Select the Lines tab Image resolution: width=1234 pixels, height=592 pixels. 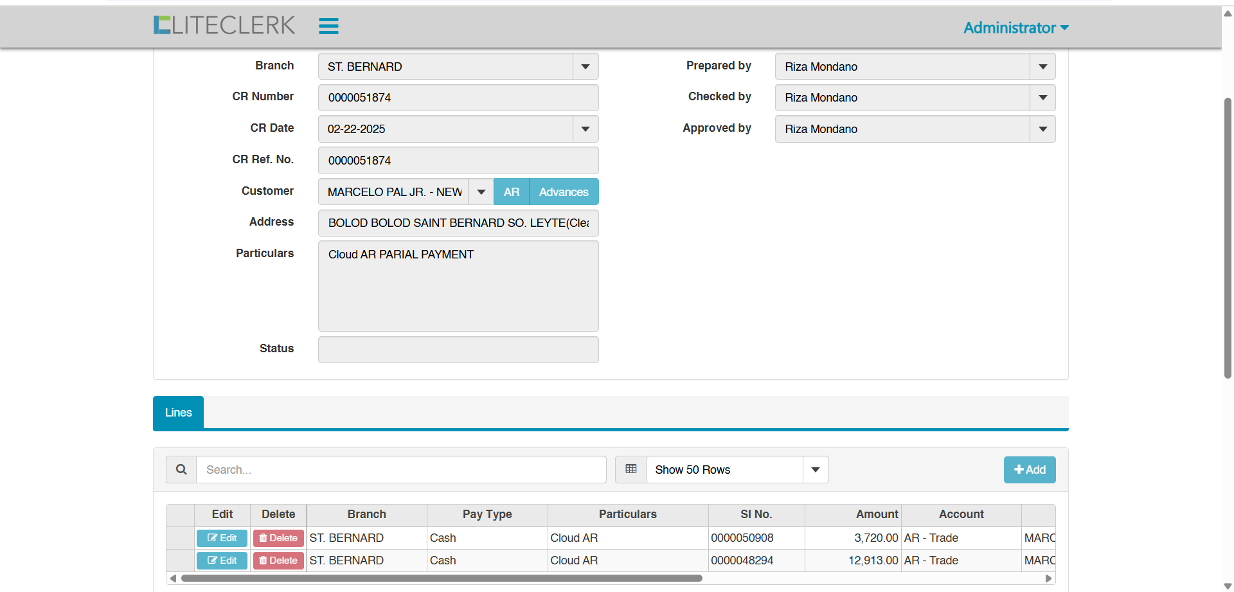tap(178, 413)
